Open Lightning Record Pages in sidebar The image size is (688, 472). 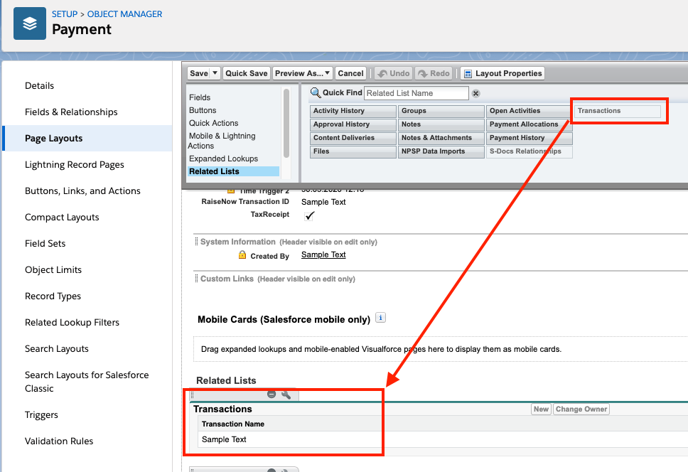click(75, 164)
